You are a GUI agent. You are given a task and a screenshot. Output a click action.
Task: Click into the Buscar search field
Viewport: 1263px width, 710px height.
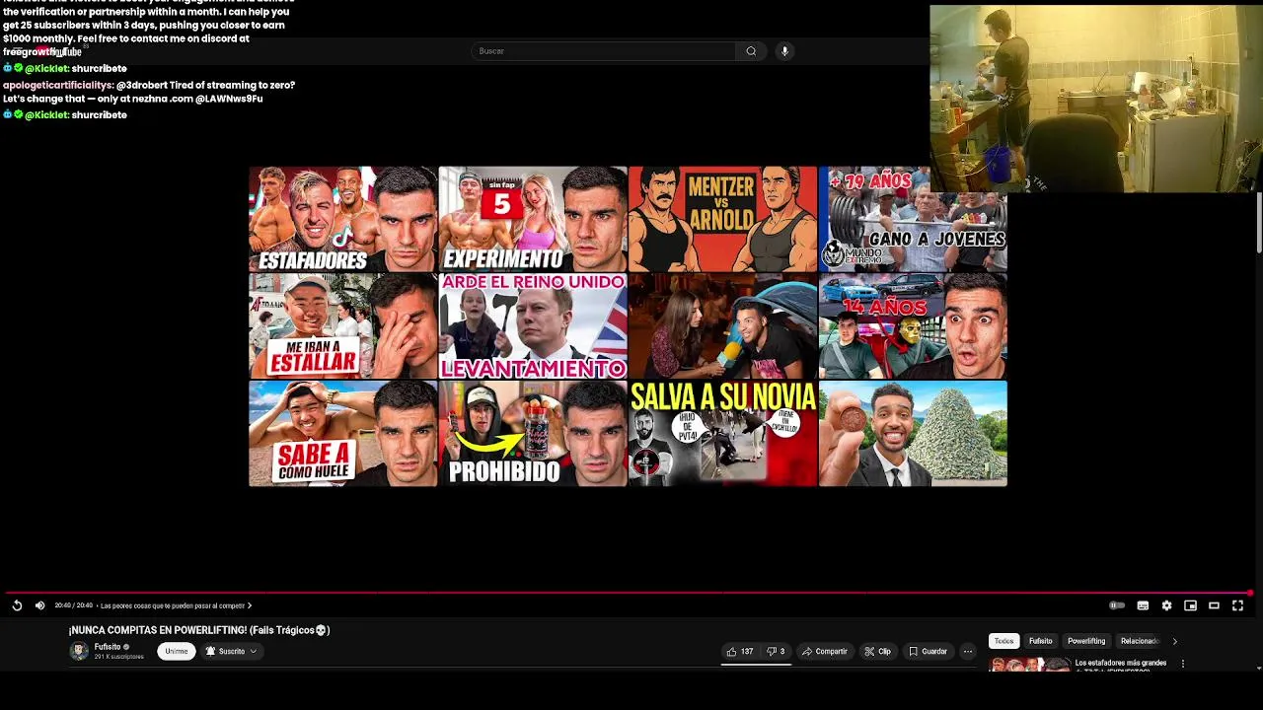pos(604,51)
